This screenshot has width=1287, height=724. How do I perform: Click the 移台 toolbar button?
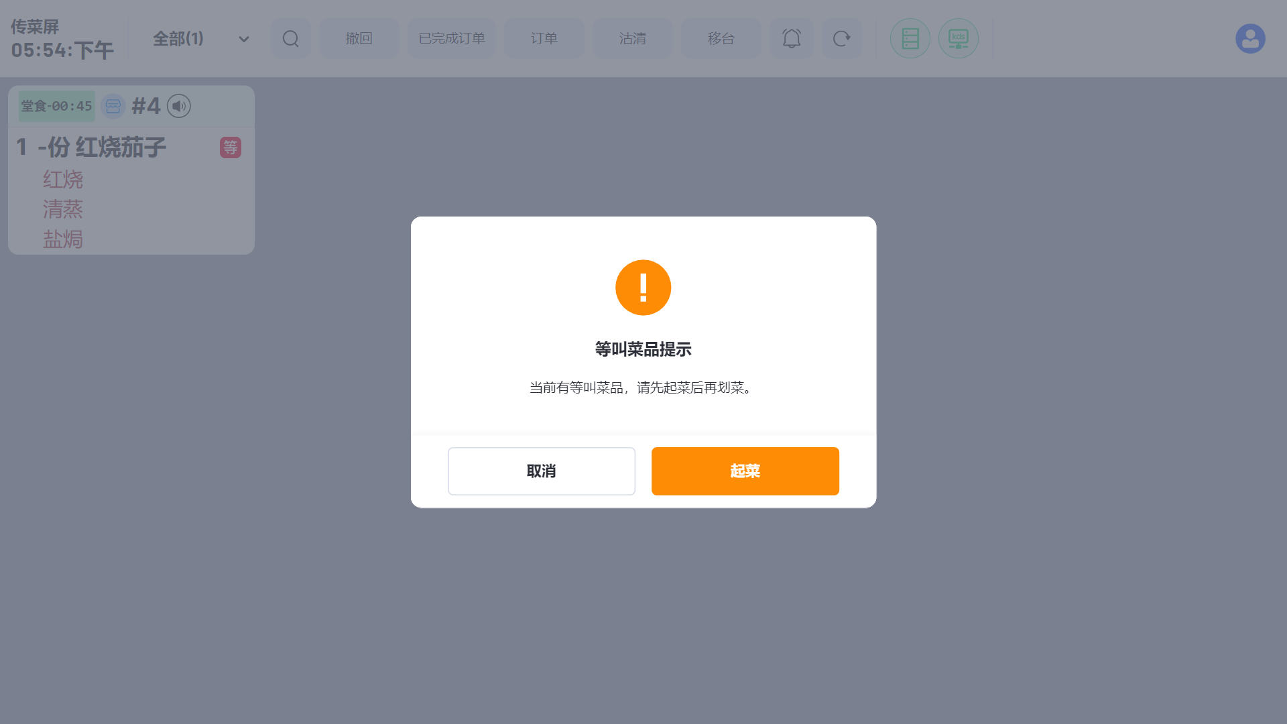[721, 38]
